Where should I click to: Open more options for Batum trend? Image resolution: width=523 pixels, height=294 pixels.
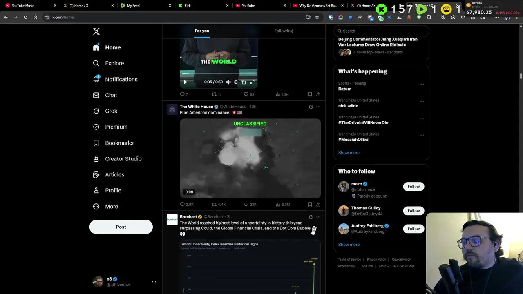click(422, 85)
